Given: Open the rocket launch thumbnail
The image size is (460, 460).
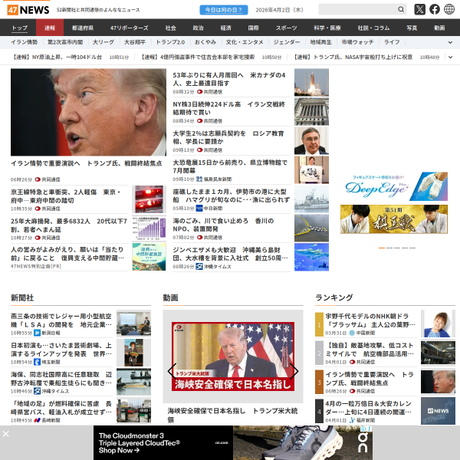Looking at the screenshot, I should 311,83.
